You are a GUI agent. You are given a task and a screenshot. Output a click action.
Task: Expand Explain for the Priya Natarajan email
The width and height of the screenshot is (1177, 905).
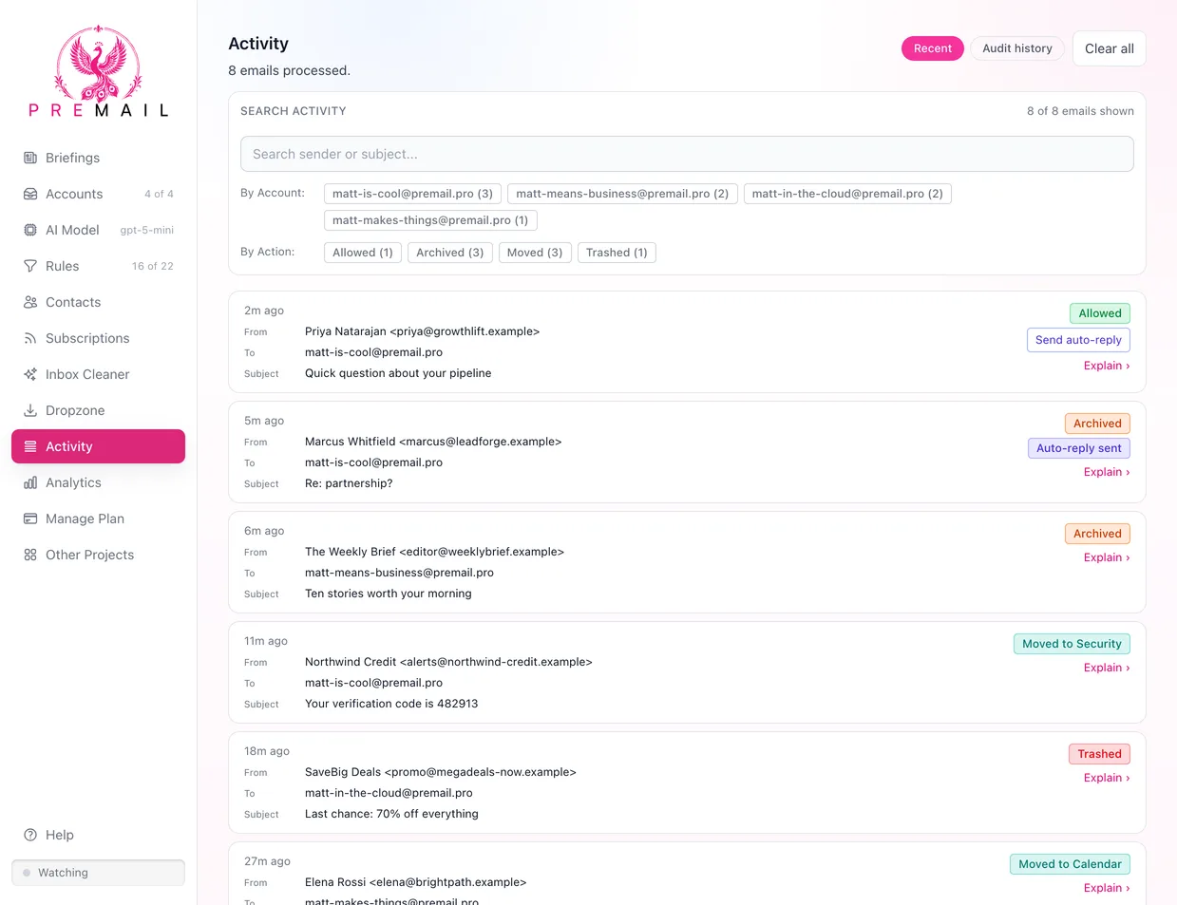(x=1107, y=366)
